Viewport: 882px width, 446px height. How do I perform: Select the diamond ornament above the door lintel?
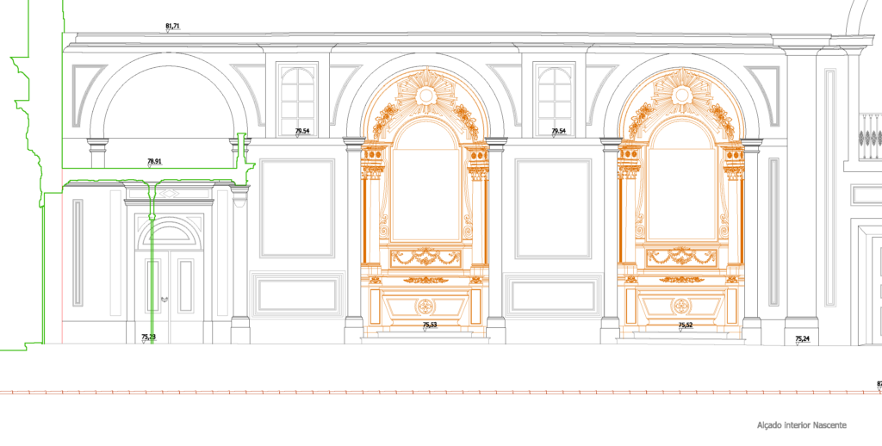(x=169, y=193)
